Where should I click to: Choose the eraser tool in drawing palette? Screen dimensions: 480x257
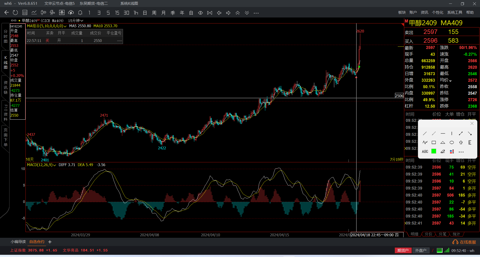click(x=443, y=152)
